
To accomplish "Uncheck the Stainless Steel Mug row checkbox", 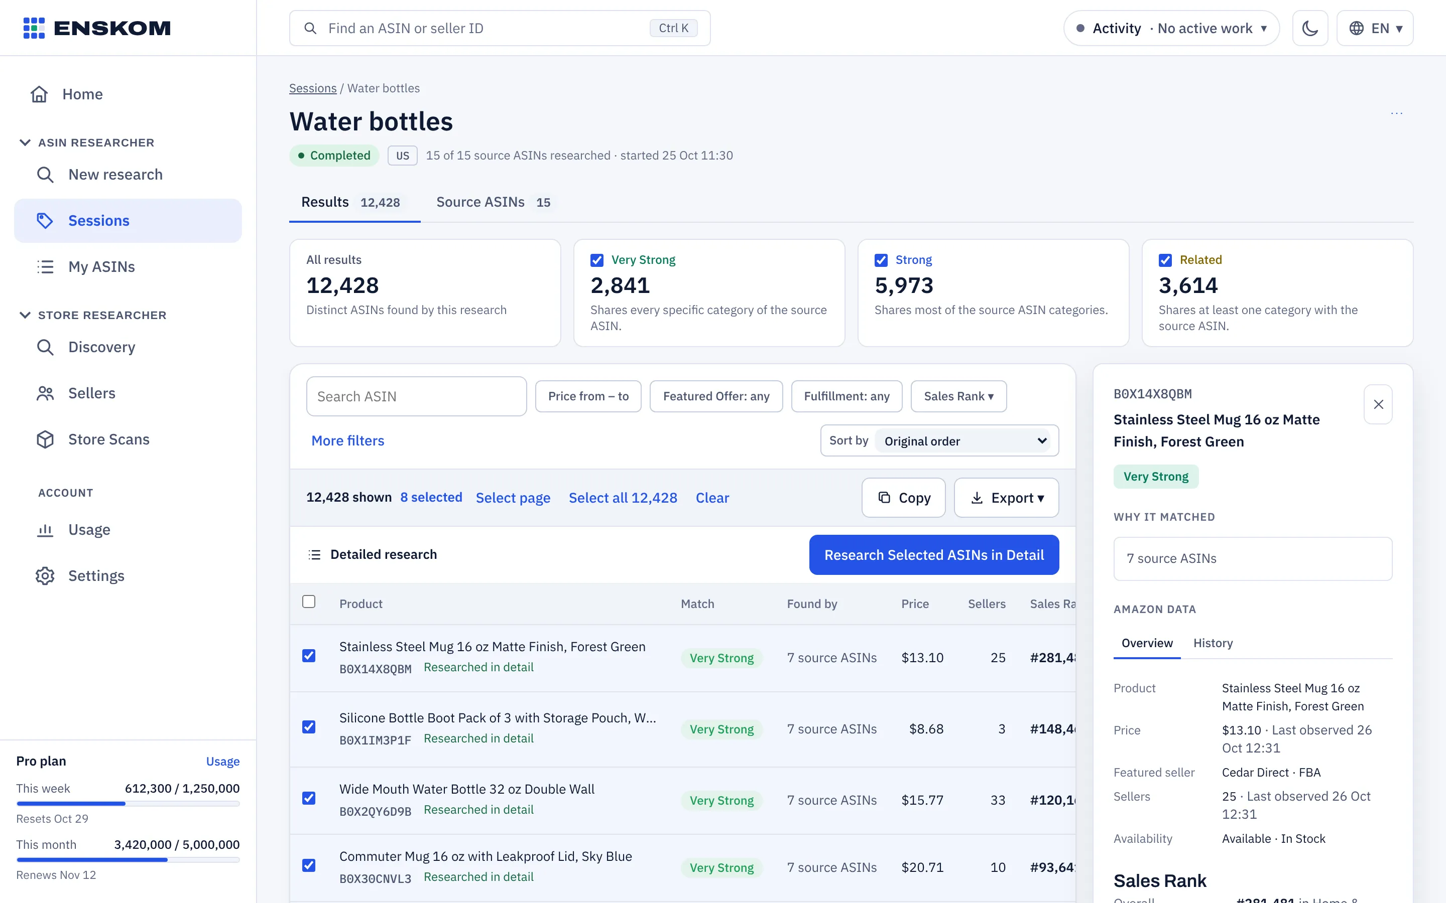I will click(x=309, y=656).
